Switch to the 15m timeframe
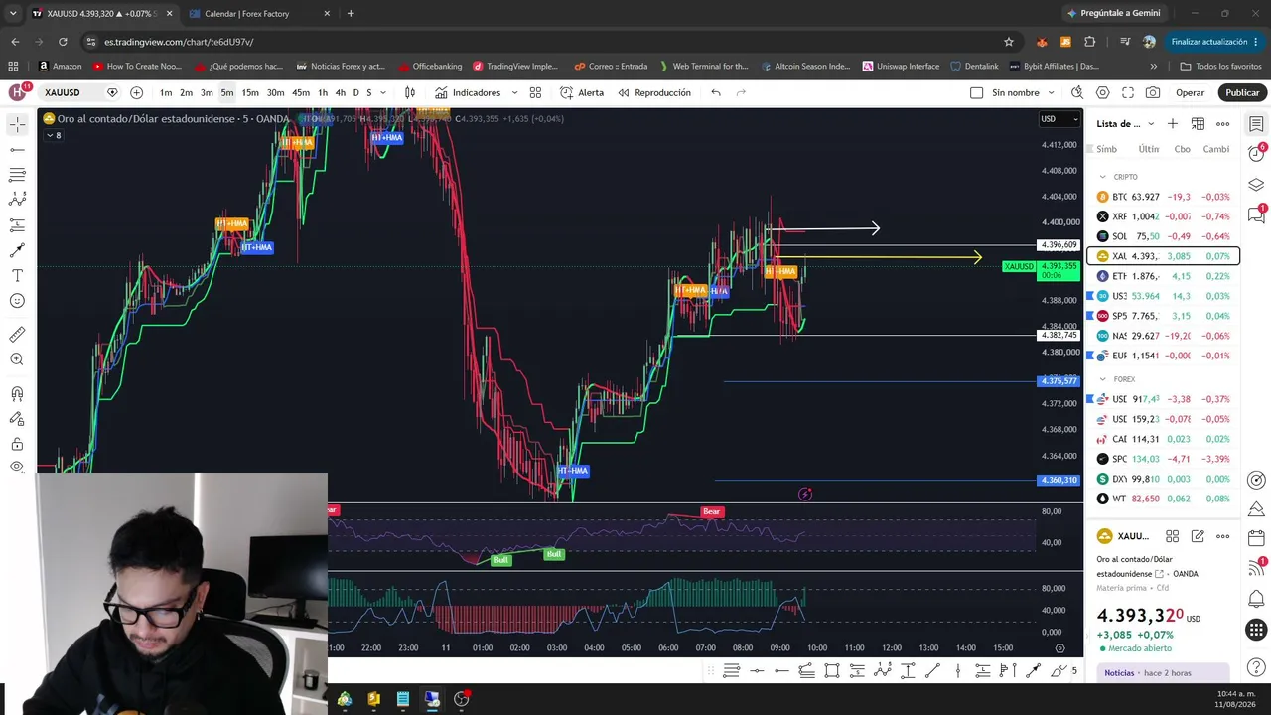The image size is (1271, 715). [x=250, y=92]
